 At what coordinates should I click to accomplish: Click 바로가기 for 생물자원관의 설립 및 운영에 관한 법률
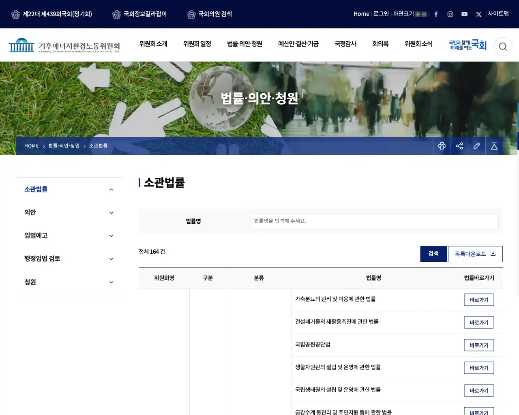479,368
